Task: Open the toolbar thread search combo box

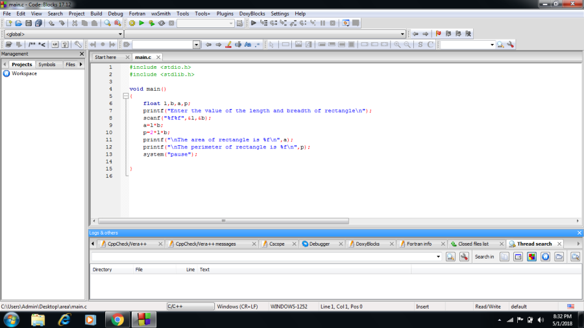Action: (468, 45)
